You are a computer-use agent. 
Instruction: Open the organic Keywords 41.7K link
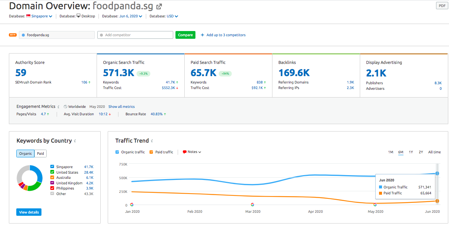coord(170,82)
